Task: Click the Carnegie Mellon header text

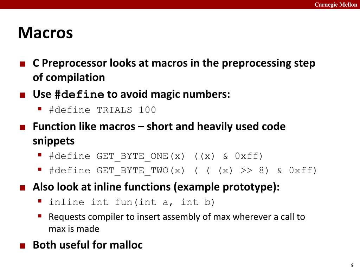Action: click(336, 5)
